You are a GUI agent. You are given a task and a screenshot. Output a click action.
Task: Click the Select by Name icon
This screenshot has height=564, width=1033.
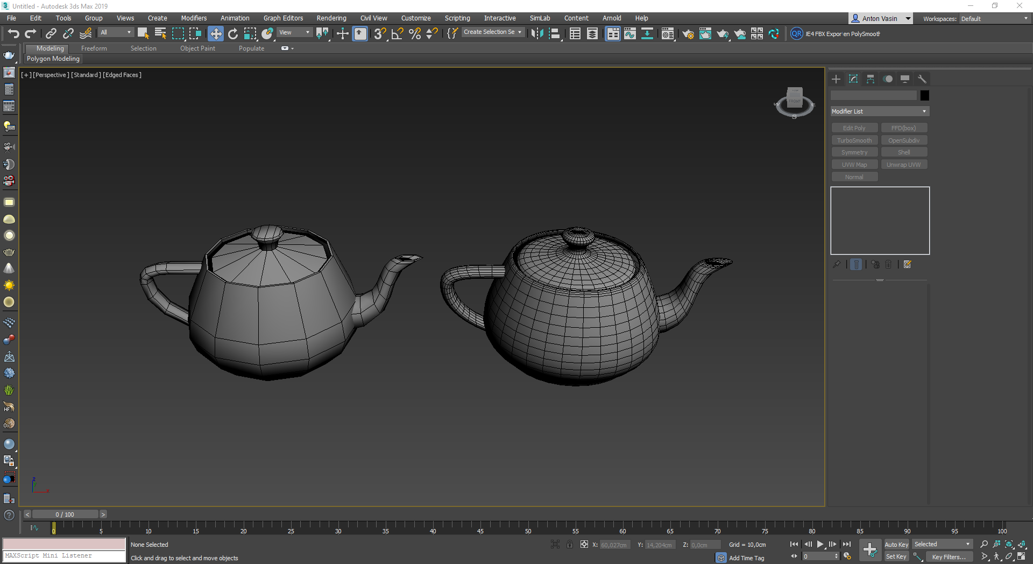point(160,34)
